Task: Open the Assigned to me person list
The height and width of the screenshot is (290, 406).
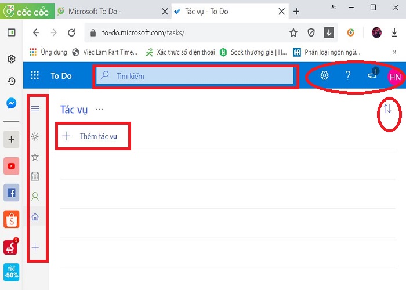Action: (x=35, y=197)
